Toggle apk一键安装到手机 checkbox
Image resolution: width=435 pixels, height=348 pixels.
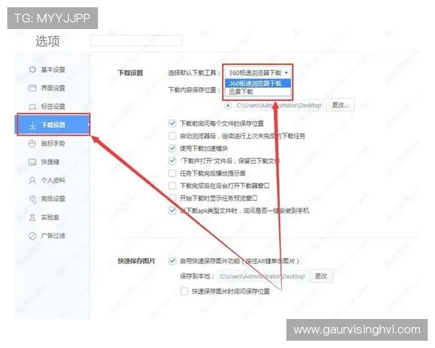click(x=173, y=211)
